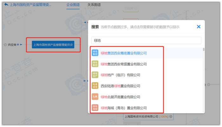Image resolution: width=222 pixels, height=127 pixels.
Task: Close the 搜索 dialog with the X
Action: point(199,27)
